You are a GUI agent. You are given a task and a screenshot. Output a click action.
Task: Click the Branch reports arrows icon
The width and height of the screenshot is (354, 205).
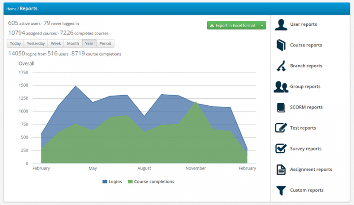(281, 66)
